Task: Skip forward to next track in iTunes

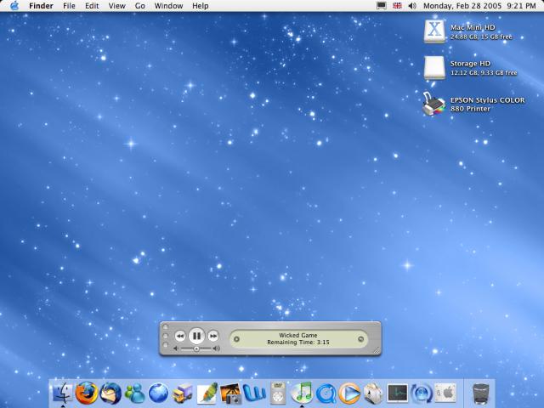Action: [x=213, y=336]
